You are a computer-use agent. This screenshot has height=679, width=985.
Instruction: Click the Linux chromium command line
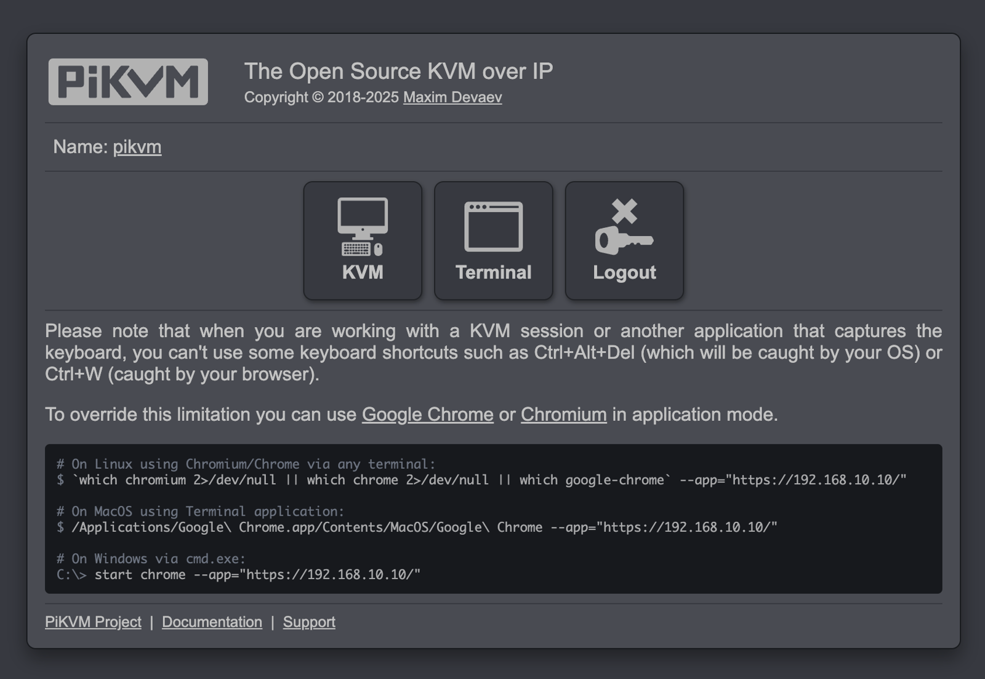click(481, 480)
